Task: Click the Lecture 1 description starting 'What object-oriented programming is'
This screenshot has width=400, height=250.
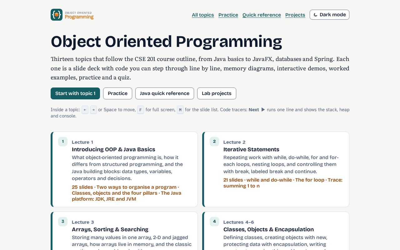Action: click(127, 168)
